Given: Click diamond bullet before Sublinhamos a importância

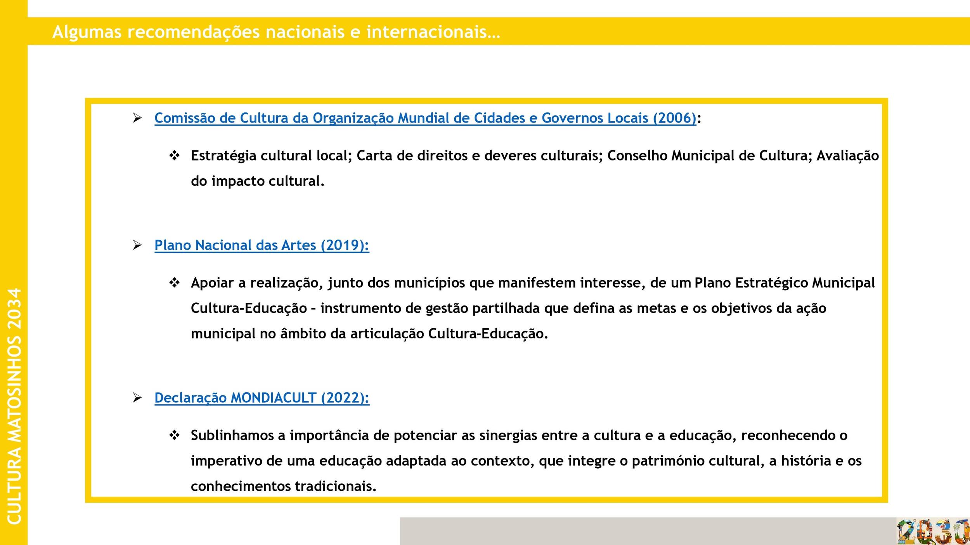Looking at the screenshot, I should pos(174,436).
